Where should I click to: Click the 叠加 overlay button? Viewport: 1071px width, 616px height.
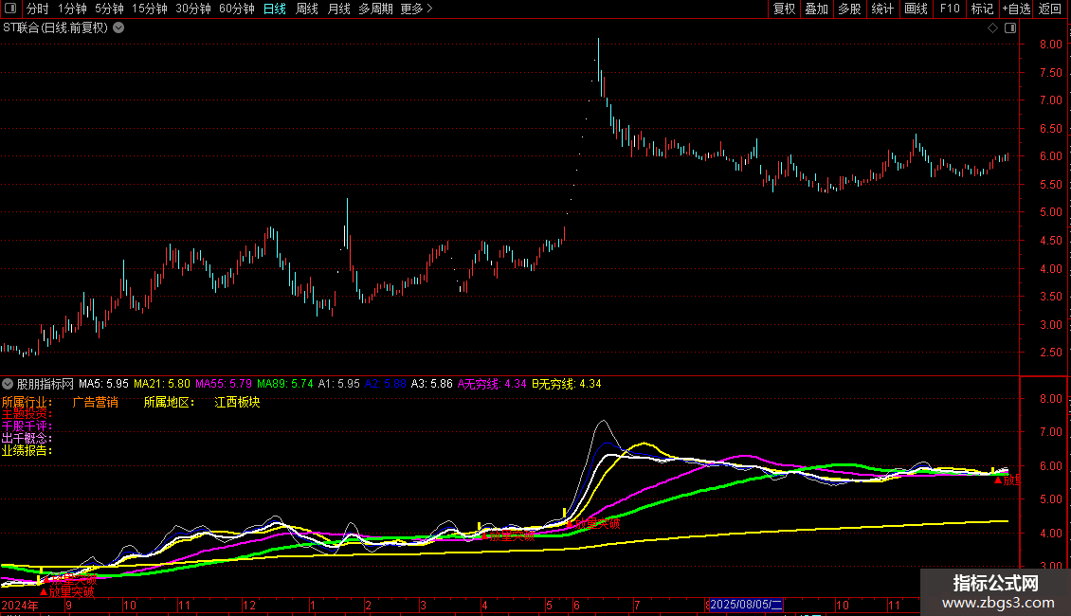(x=816, y=9)
